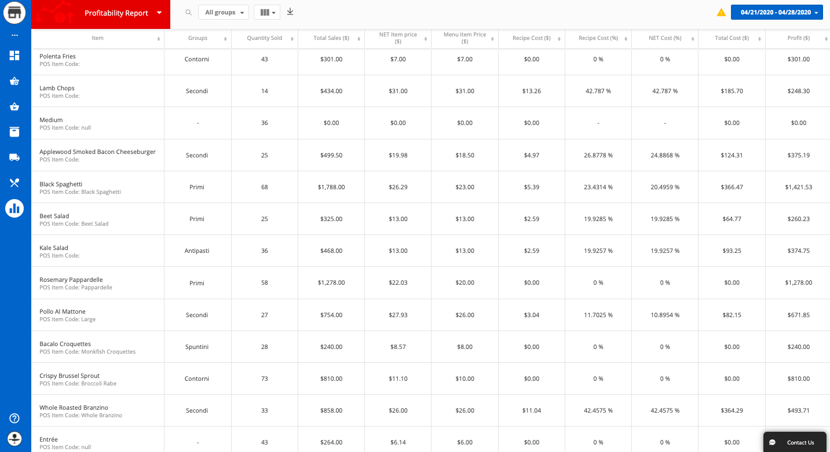The height and width of the screenshot is (452, 830).
Task: Sort by the Total Cost ($) column header
Action: point(732,38)
